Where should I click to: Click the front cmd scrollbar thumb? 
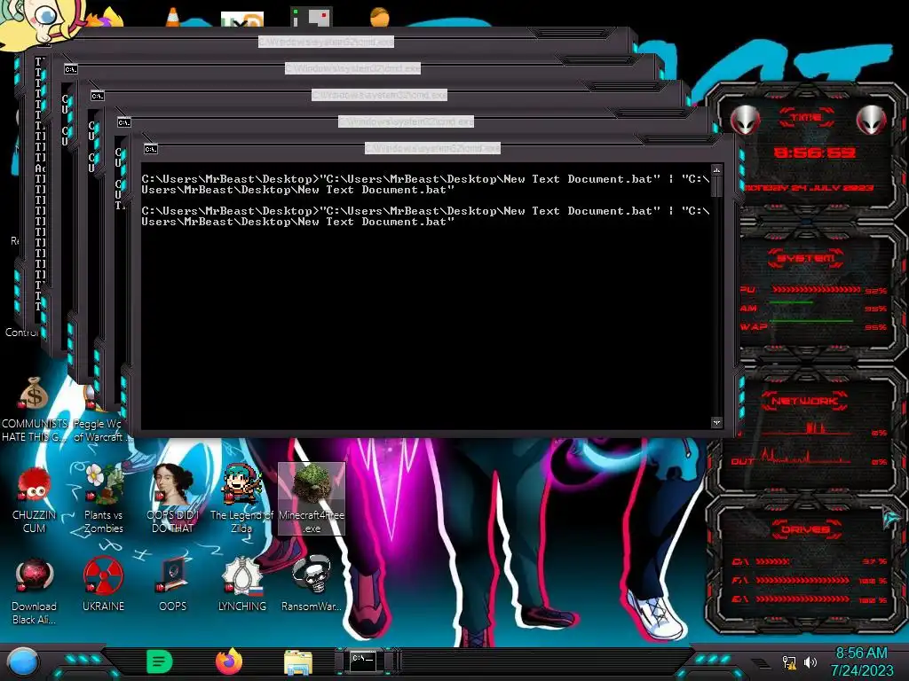tap(716, 186)
